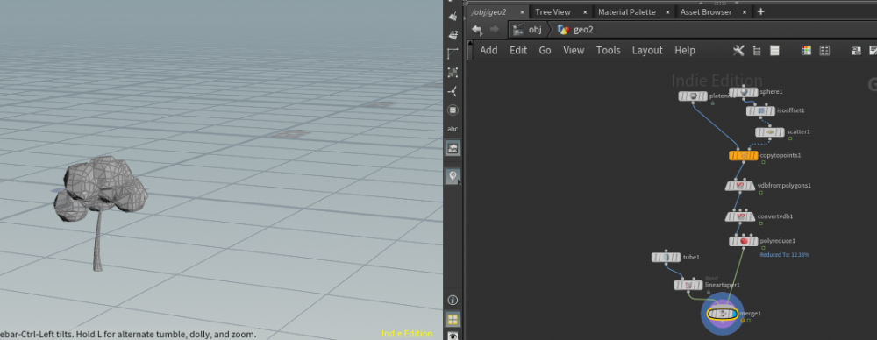Click the jump back arrow beside obj path
This screenshot has height=340, width=877.
tap(476, 29)
